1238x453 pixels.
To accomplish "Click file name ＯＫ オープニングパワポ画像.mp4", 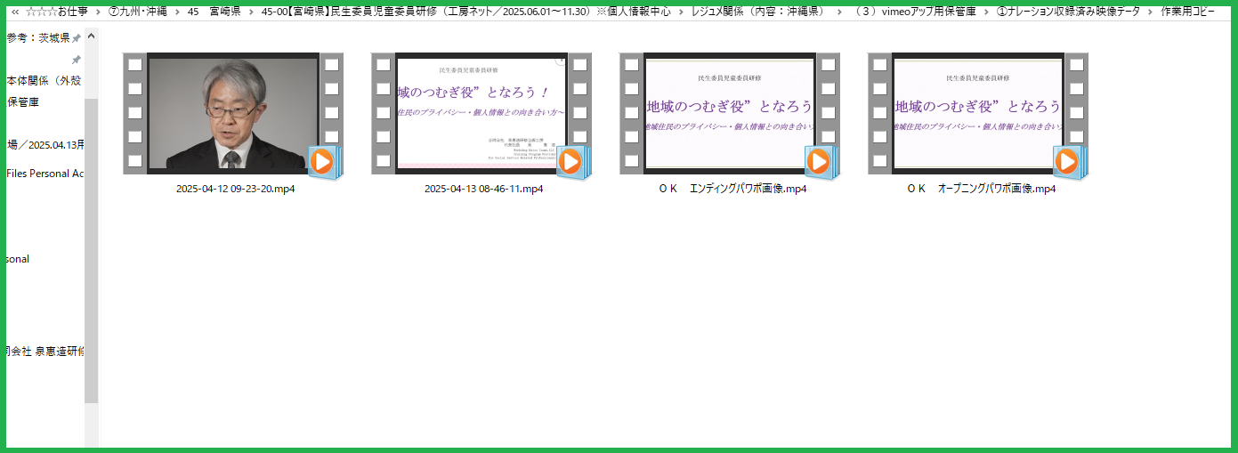I will (982, 190).
